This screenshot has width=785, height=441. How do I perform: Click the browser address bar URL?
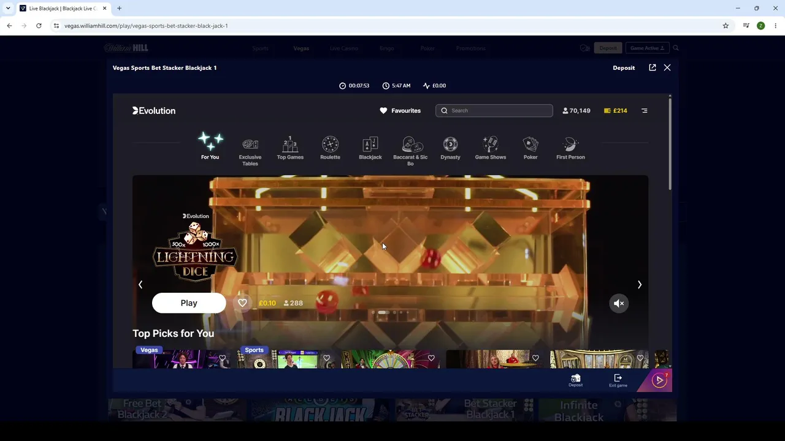(x=146, y=26)
